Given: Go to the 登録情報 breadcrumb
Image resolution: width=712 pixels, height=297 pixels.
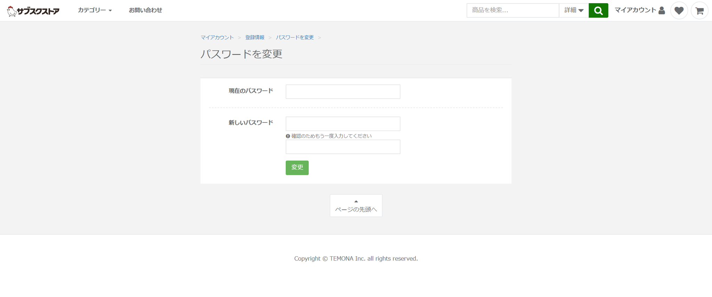Looking at the screenshot, I should coord(255,38).
